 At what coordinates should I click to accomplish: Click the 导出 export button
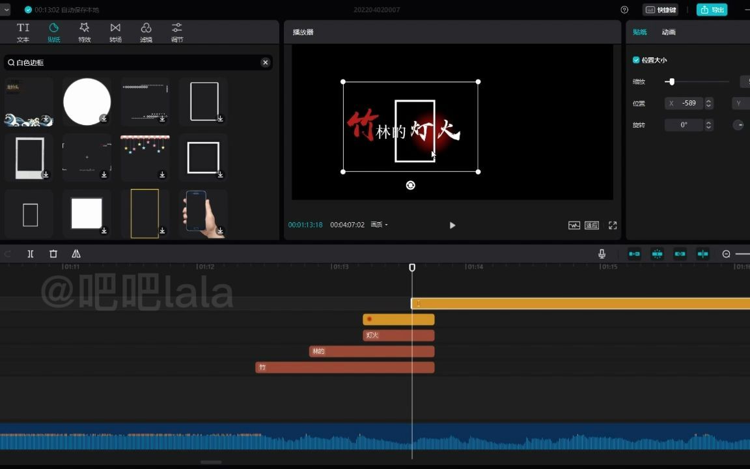click(x=712, y=10)
